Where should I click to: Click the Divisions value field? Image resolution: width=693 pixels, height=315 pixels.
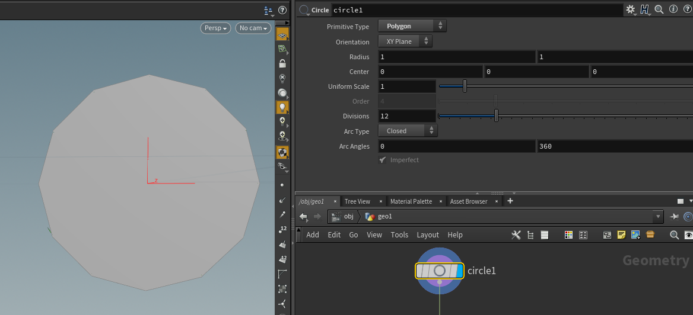tap(407, 116)
